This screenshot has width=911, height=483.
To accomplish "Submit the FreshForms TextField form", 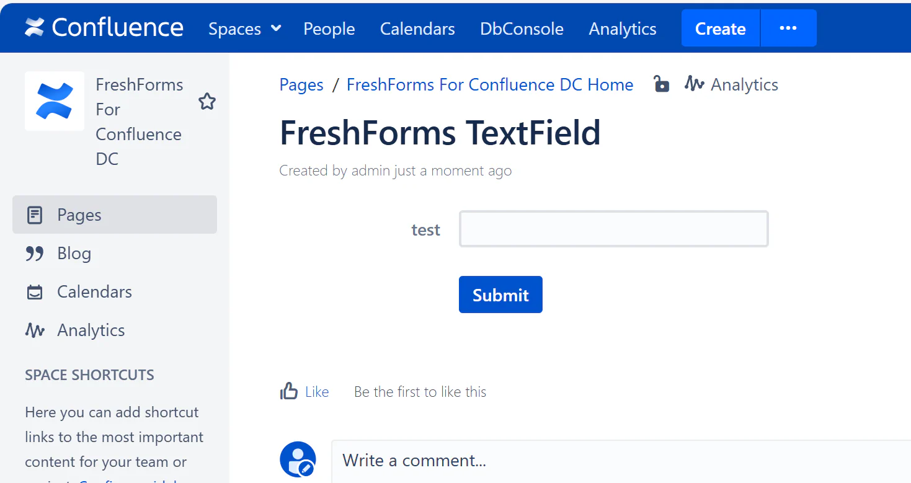I will click(500, 294).
